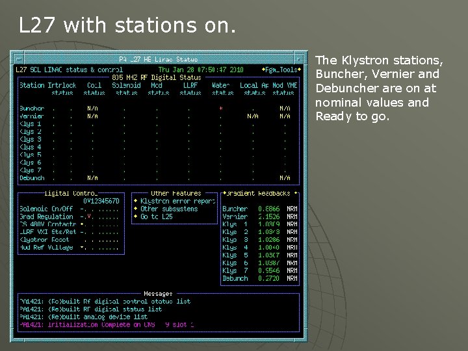The image size is (468, 351).
Task: Click the Solenoid status column header
Action: [x=126, y=89]
